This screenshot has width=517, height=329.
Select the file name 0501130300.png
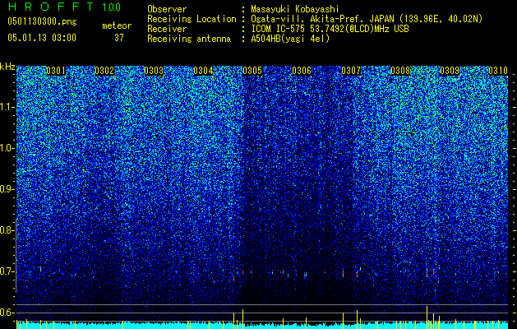tap(42, 22)
